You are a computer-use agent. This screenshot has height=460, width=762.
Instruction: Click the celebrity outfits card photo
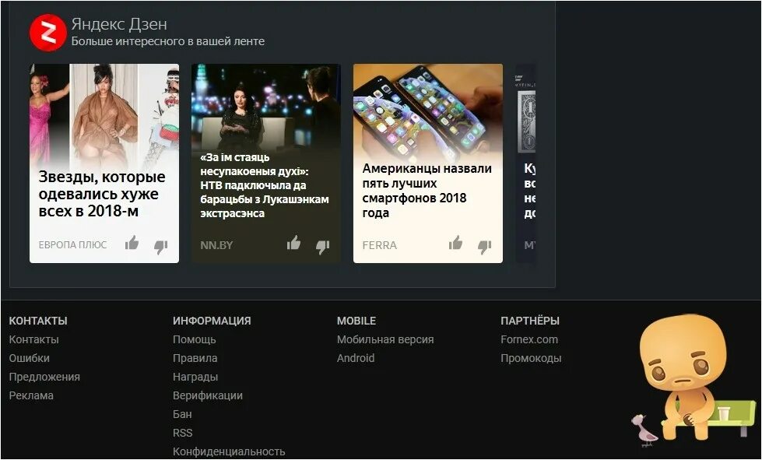pyautogui.click(x=104, y=114)
